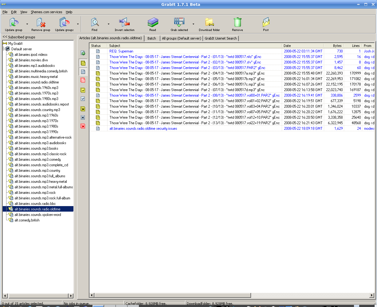
Task: Sort articles by the Date column header
Action: pyautogui.click(x=303, y=46)
